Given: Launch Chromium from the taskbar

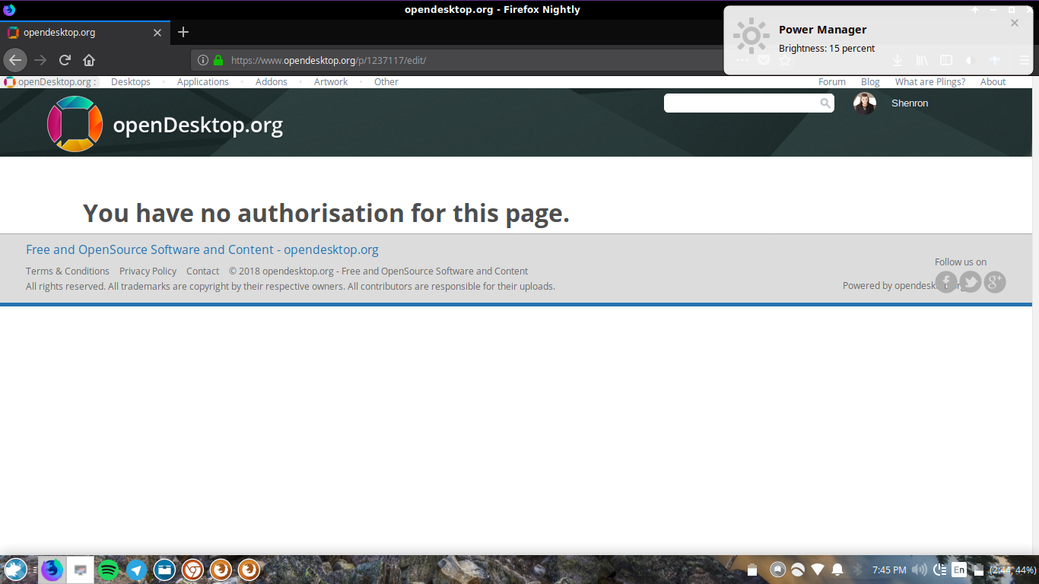Looking at the screenshot, I should (193, 570).
